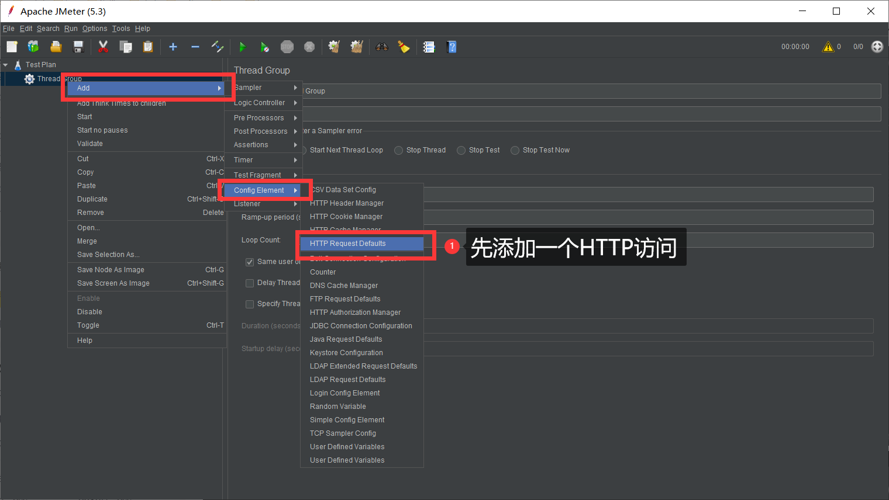Expand the Logic Controller submenu

pos(263,103)
